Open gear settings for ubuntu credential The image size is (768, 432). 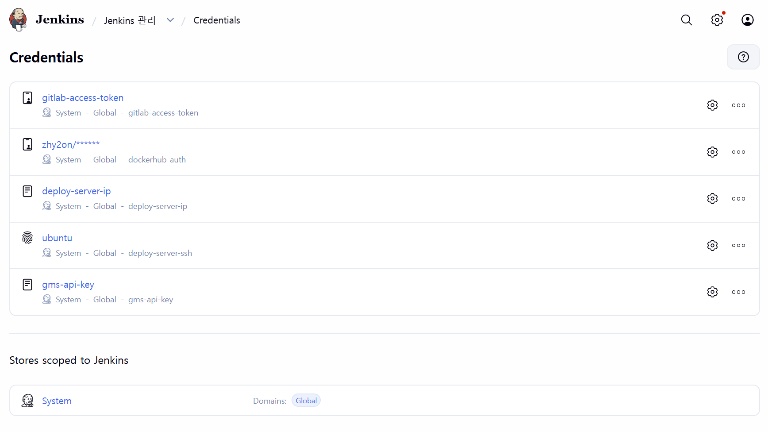tap(712, 246)
